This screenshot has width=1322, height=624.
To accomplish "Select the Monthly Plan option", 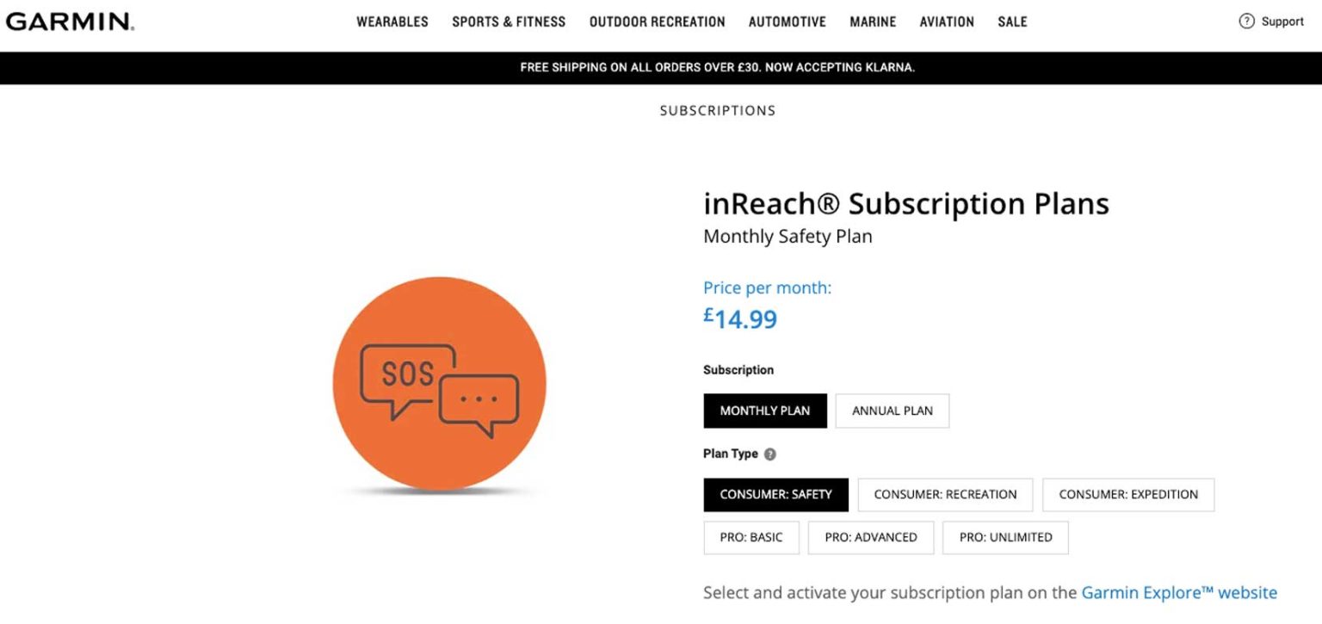I will [x=764, y=411].
